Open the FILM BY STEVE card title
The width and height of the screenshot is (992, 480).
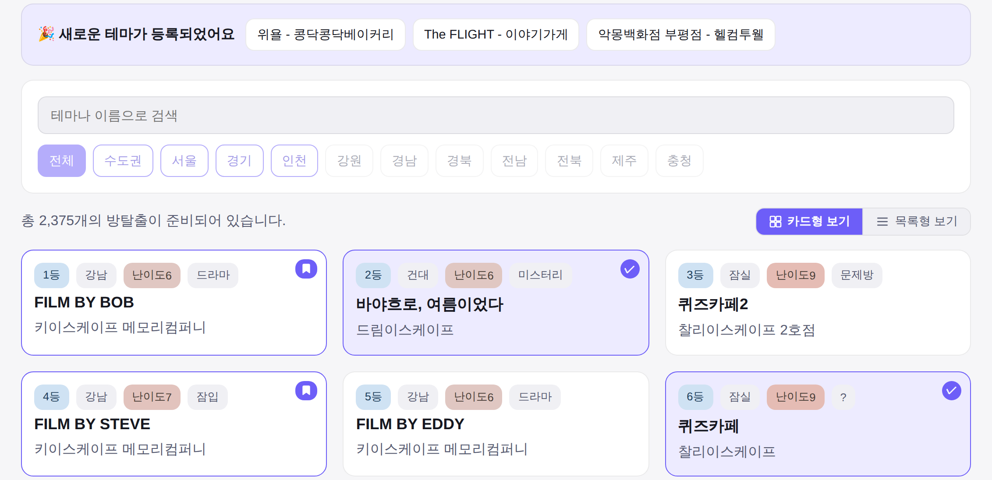click(x=92, y=424)
